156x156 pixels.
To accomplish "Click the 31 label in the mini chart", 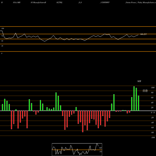I will [100, 152].
